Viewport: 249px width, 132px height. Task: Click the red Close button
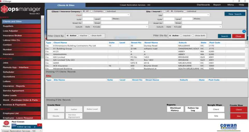pyautogui.click(x=238, y=36)
